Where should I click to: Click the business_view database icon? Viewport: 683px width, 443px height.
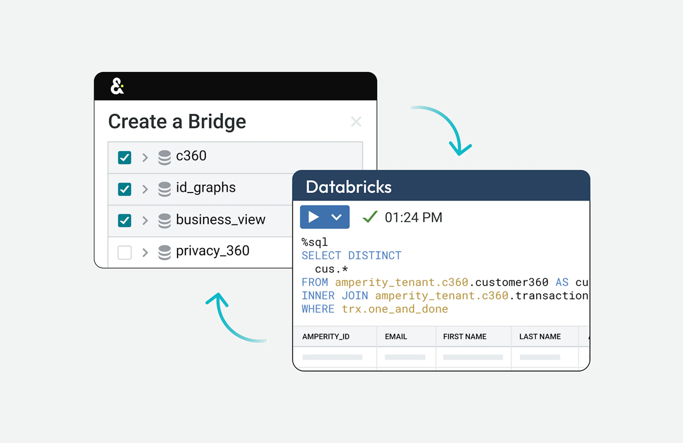(x=164, y=221)
